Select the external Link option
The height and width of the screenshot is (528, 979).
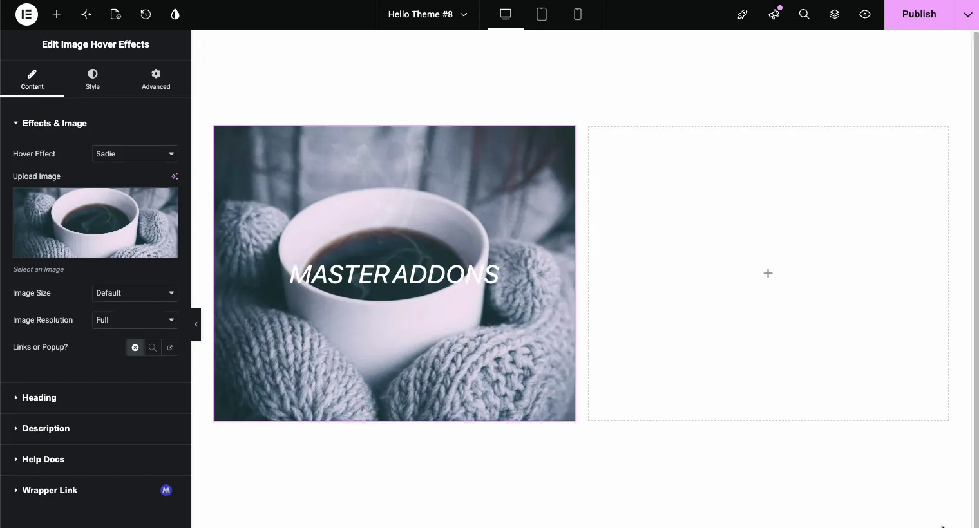point(170,348)
